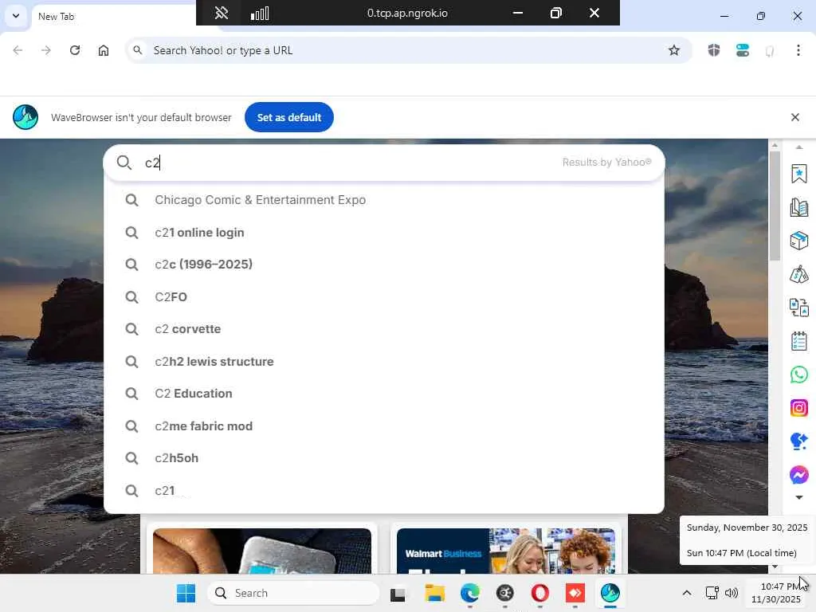Open Instagram from the sidebar
Viewport: 816px width, 612px height.
798,408
